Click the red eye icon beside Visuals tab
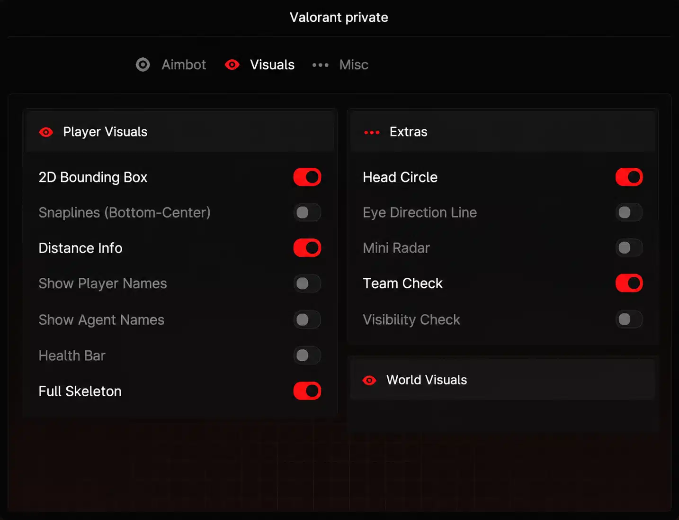 point(232,64)
